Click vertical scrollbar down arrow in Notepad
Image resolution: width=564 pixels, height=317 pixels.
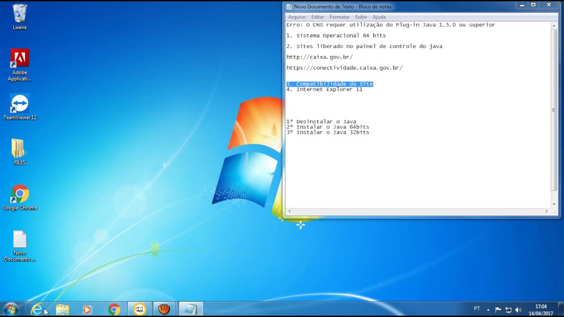click(x=554, y=204)
